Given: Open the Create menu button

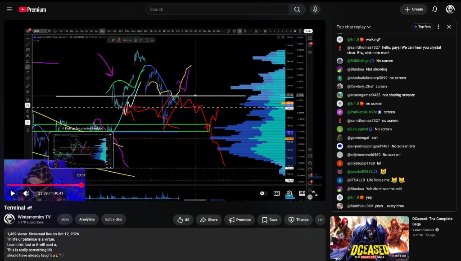Looking at the screenshot, I should tap(414, 9).
